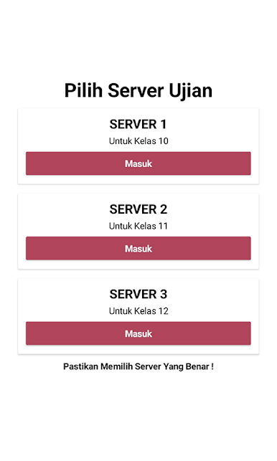Select the SERVER 1 heading
Image resolution: width=277 pixels, height=461 pixels.
138,124
